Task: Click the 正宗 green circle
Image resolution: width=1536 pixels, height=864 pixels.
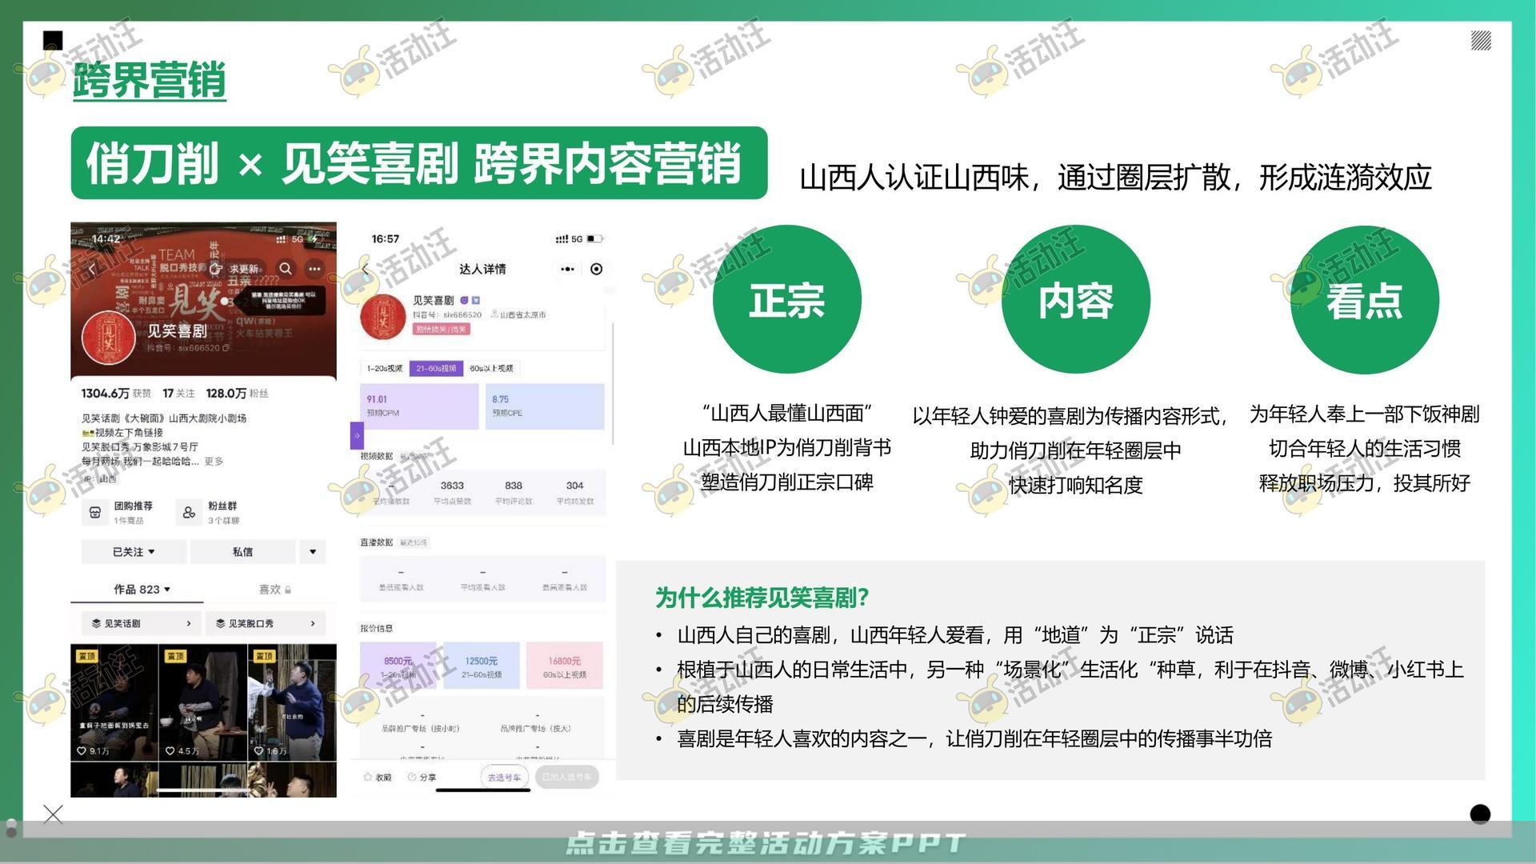Action: click(786, 300)
